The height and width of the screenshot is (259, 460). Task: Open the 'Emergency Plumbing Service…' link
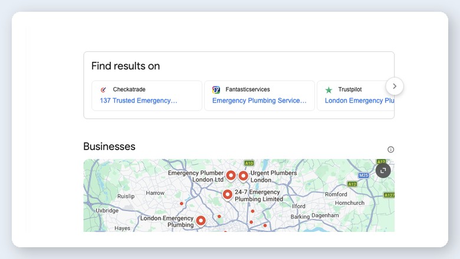point(259,101)
